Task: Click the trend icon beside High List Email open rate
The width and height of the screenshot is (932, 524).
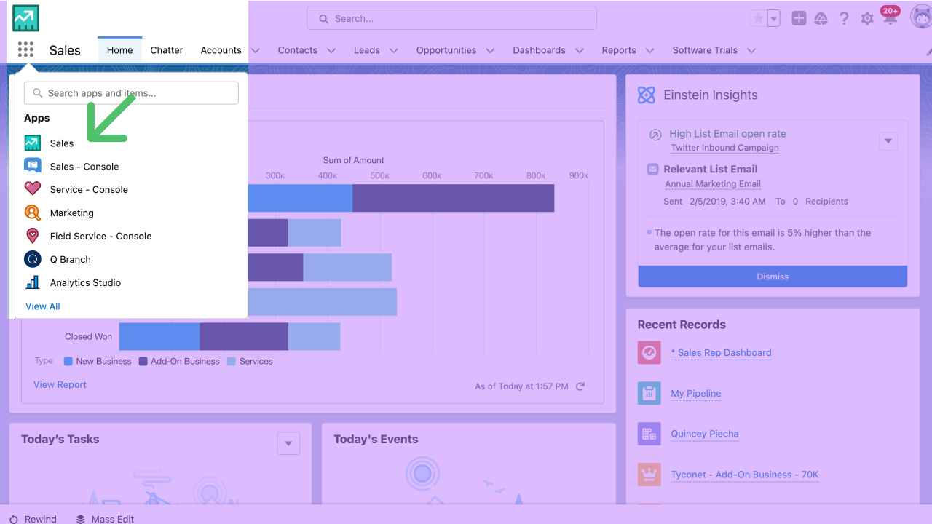Action: pyautogui.click(x=655, y=135)
